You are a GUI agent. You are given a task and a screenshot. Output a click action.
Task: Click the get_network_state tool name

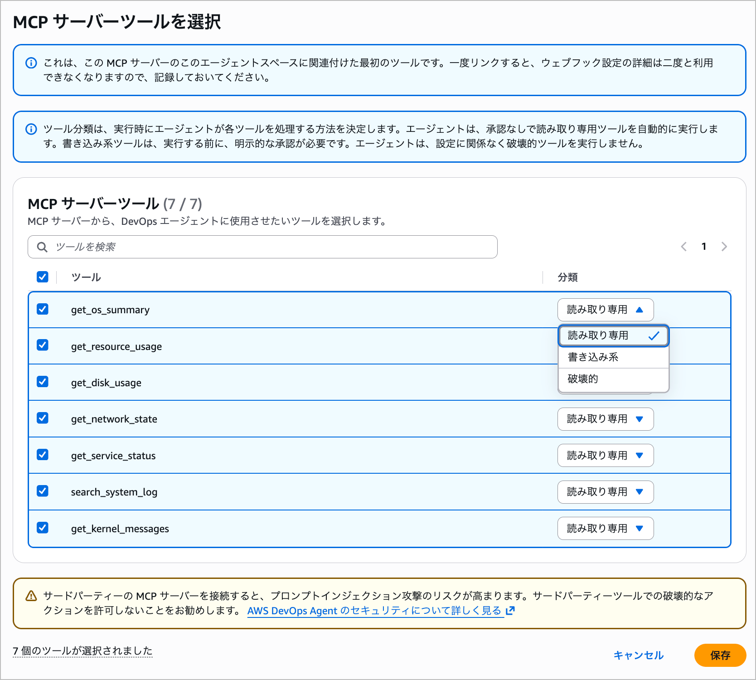click(x=114, y=419)
